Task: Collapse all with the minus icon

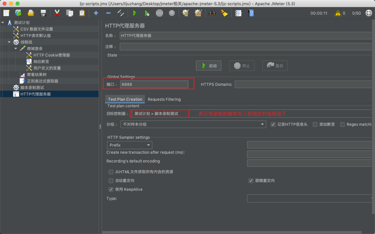Action: (108, 13)
